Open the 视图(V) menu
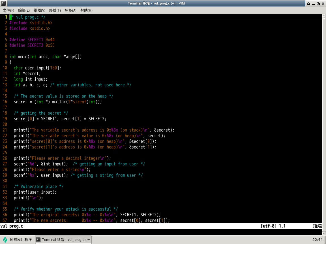The width and height of the screenshot is (326, 253). pos(39,10)
